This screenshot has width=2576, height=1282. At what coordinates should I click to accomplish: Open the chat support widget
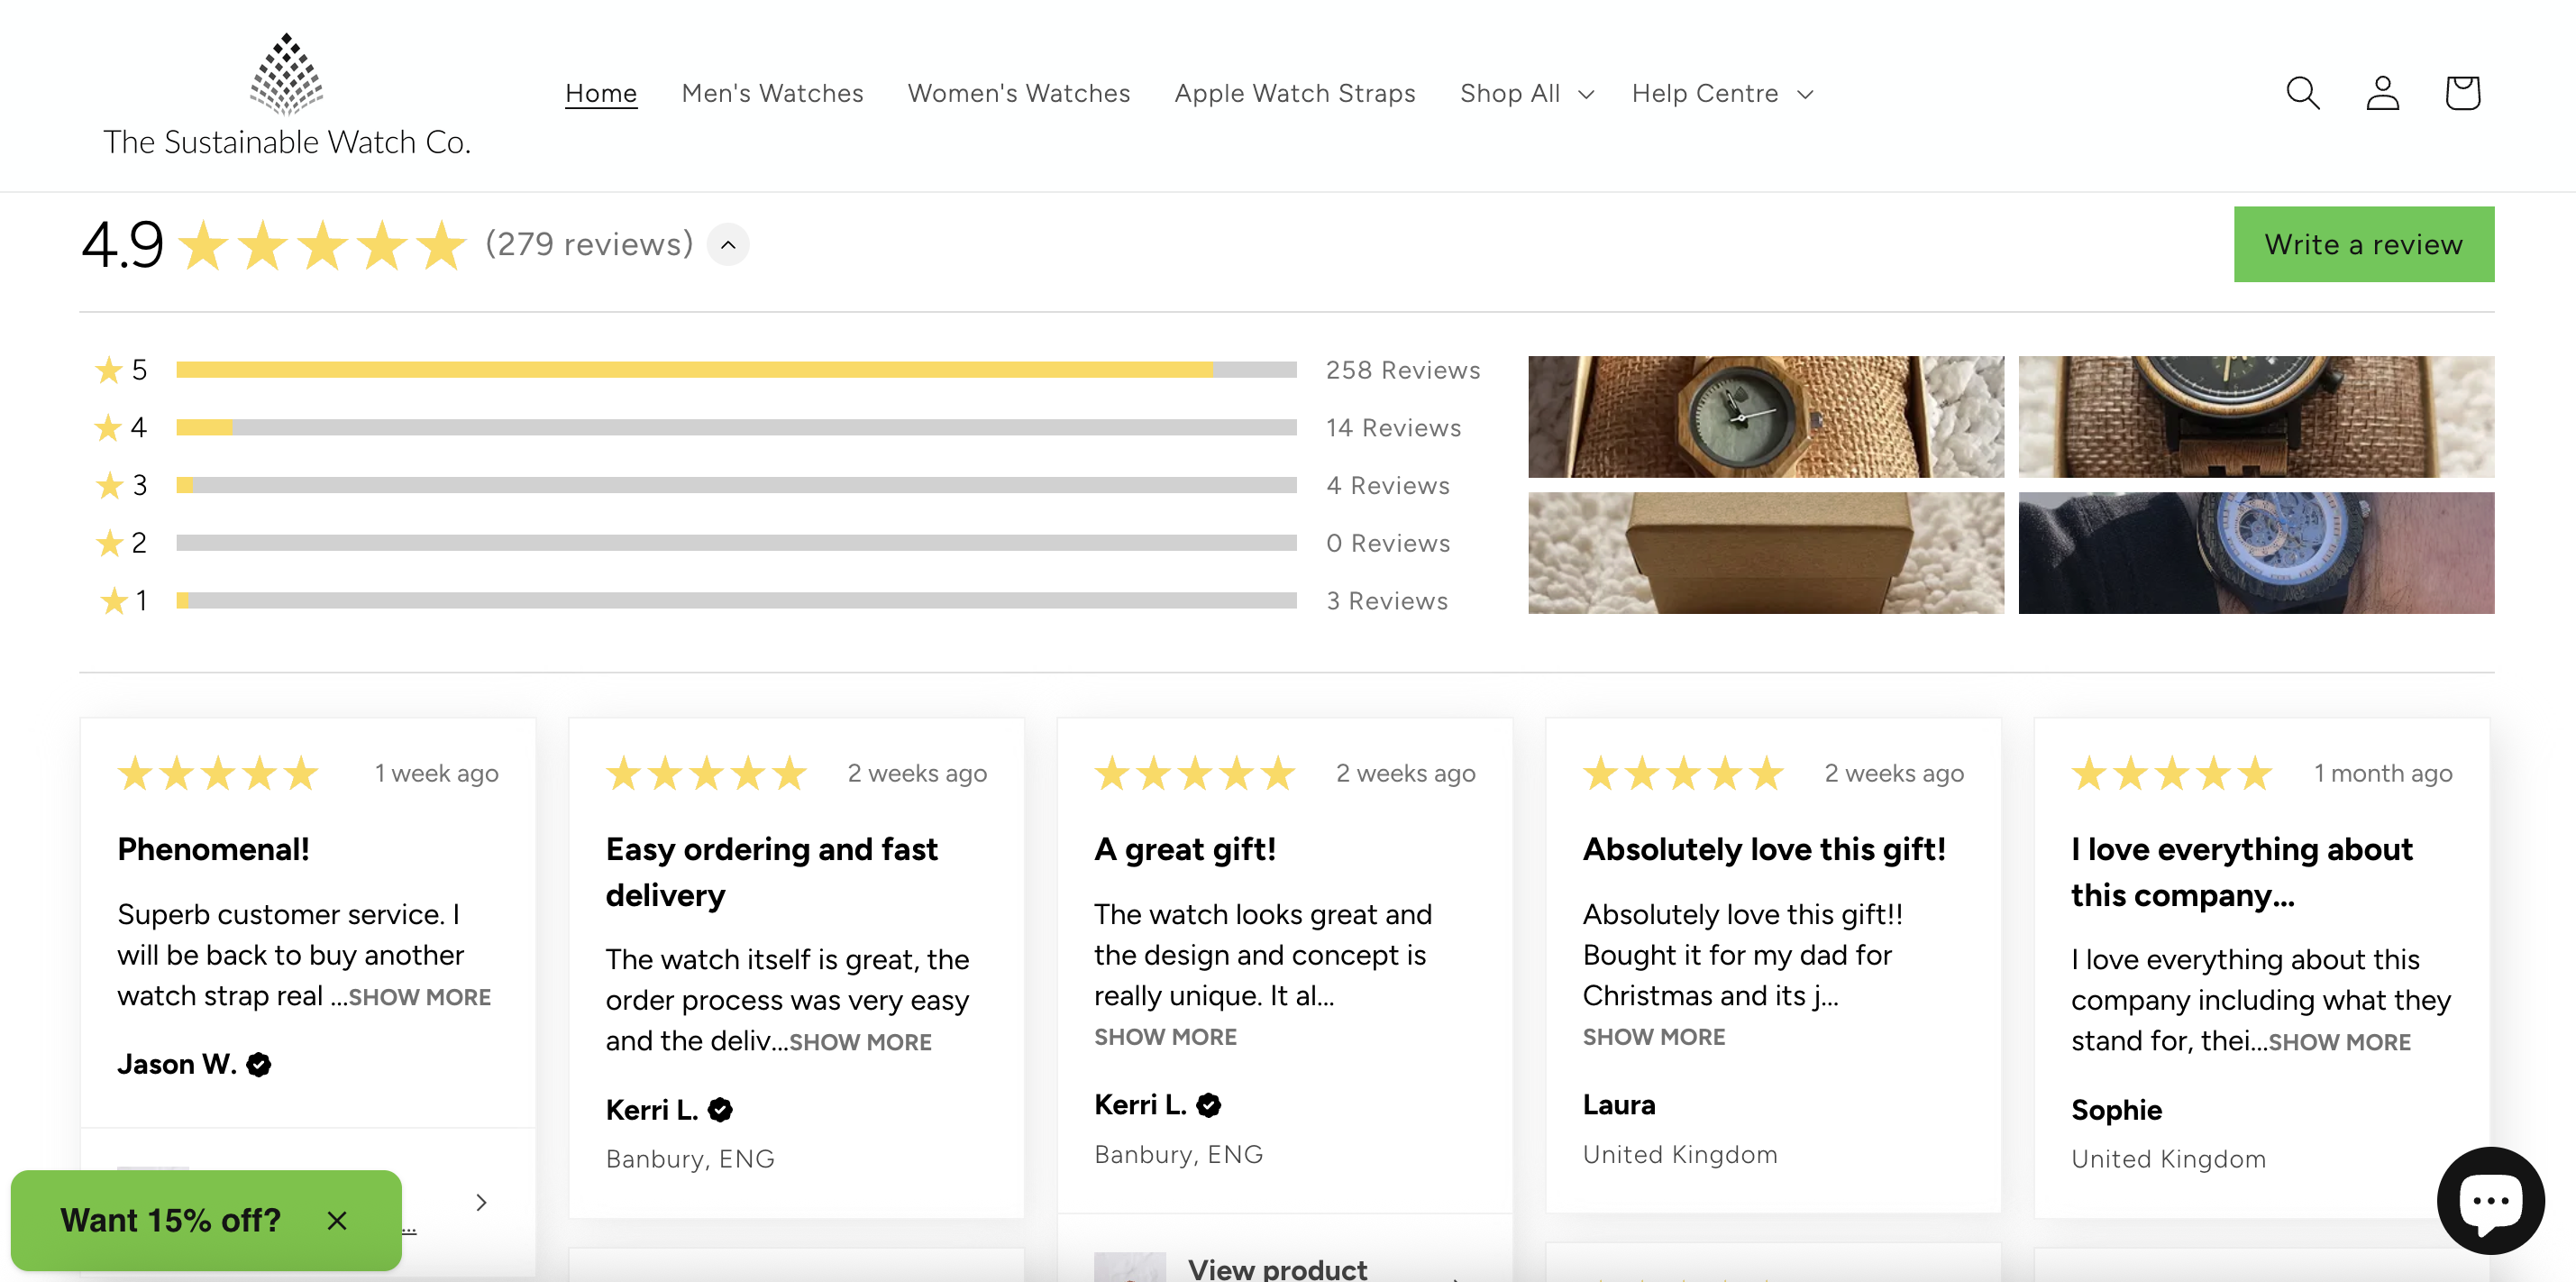(x=2490, y=1200)
